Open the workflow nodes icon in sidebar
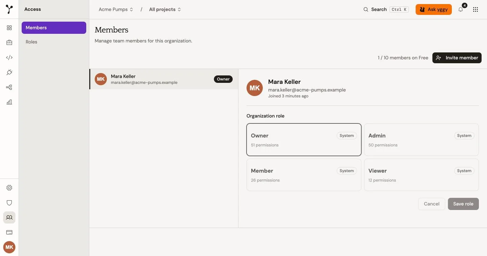This screenshot has width=487, height=256. coord(9,87)
